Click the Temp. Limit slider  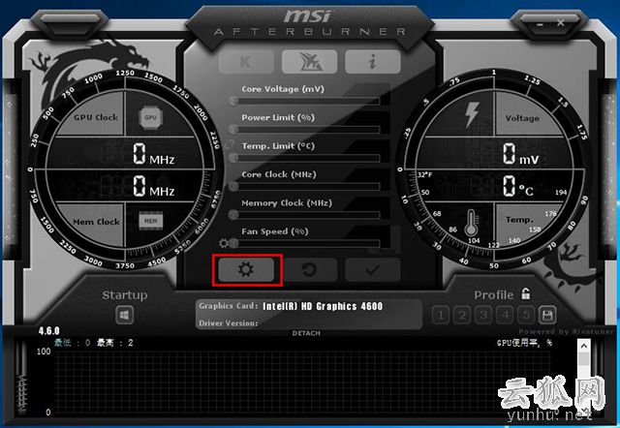click(x=304, y=158)
